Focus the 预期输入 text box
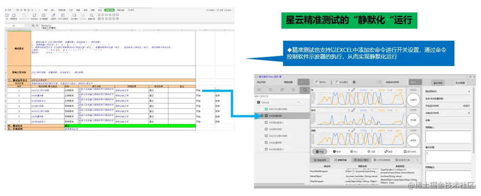The height and width of the screenshot is (196, 481). [x=448, y=137]
